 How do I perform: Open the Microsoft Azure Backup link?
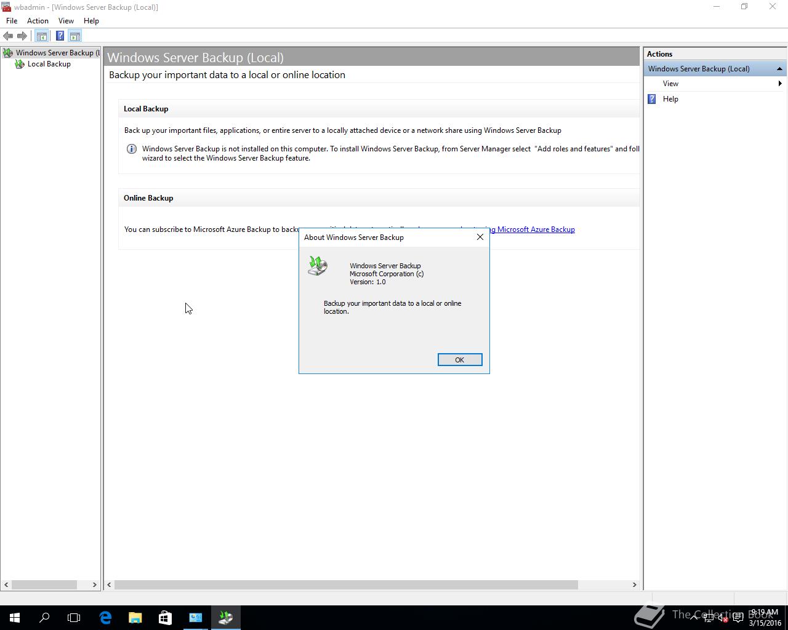coord(532,229)
